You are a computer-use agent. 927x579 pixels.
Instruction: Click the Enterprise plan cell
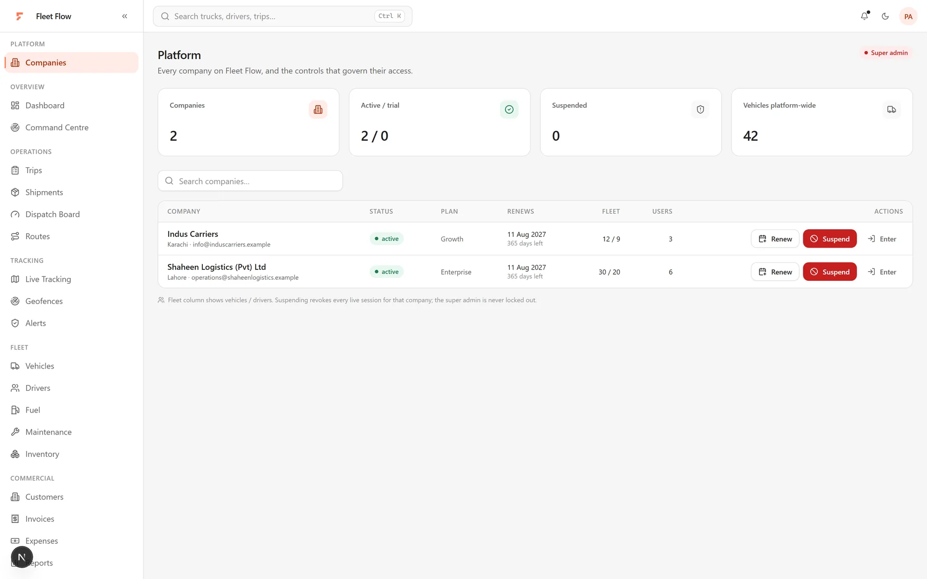point(456,272)
